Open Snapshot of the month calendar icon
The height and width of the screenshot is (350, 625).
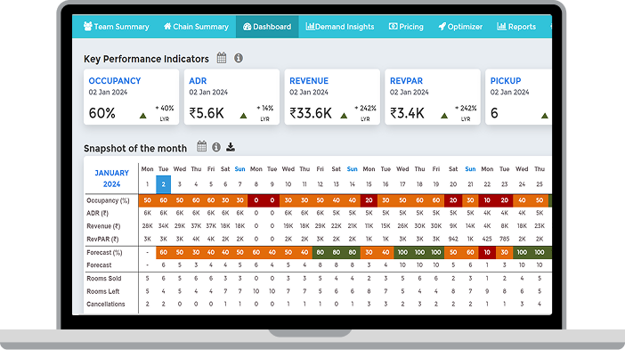tap(202, 147)
